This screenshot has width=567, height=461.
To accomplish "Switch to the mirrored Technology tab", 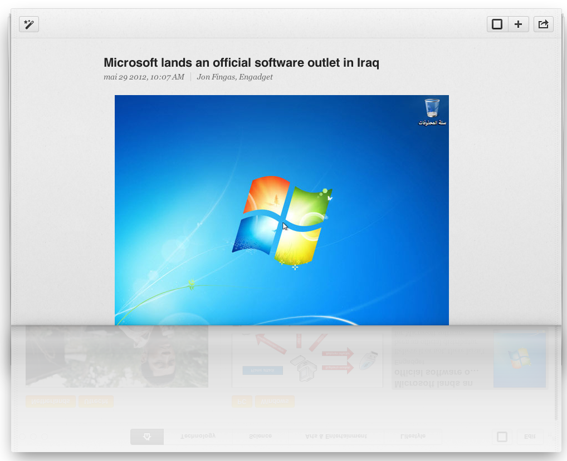I will coord(198,437).
